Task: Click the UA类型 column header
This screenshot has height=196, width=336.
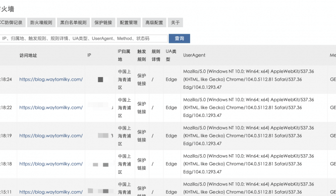Action: tap(171, 55)
